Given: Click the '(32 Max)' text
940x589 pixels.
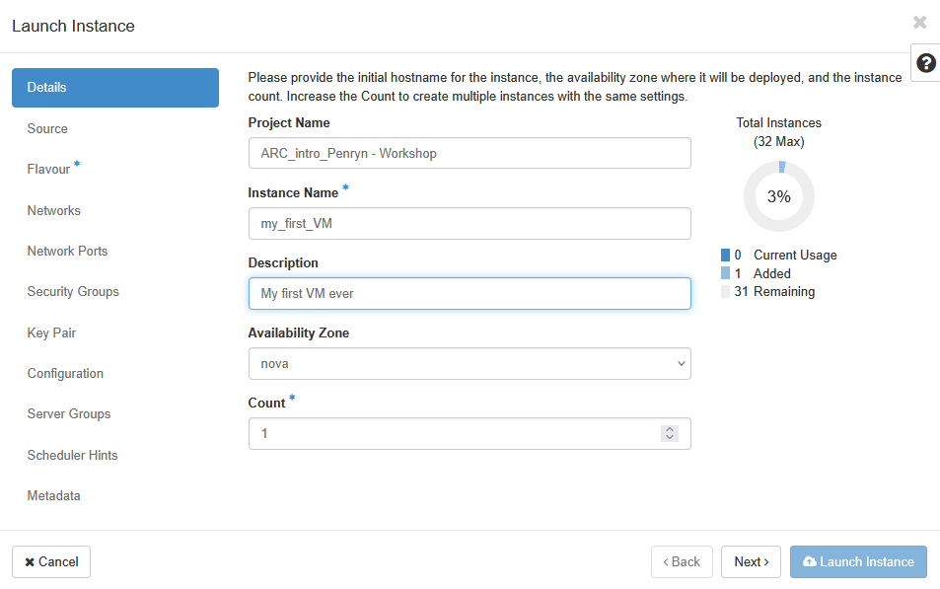Looking at the screenshot, I should click(779, 141).
